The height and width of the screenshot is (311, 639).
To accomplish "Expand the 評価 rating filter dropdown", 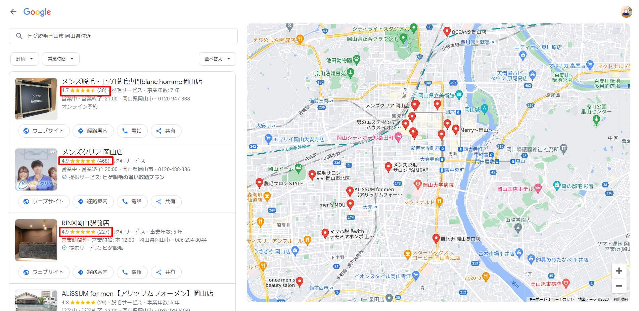I will (25, 59).
